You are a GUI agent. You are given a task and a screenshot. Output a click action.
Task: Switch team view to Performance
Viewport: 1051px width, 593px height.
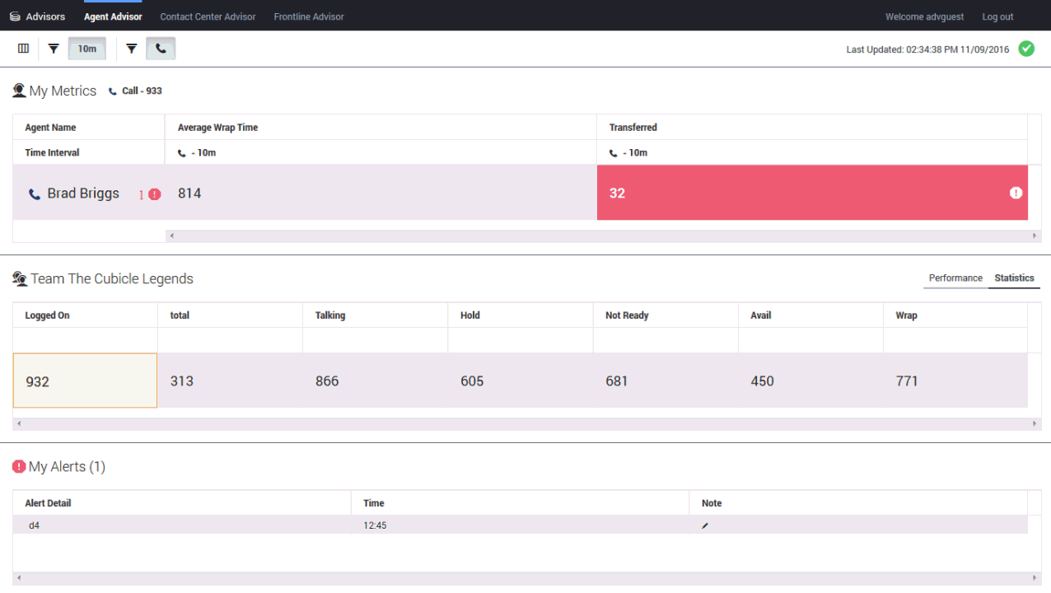pyautogui.click(x=955, y=278)
